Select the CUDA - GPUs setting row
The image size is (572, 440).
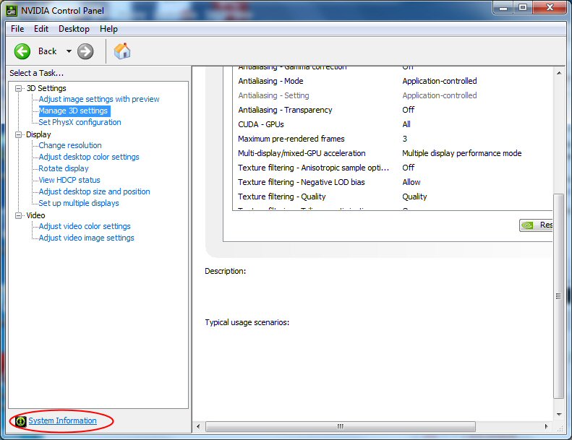click(393, 124)
